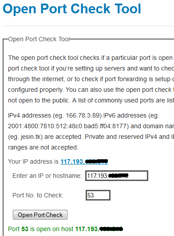The width and height of the screenshot is (174, 236).
Task: Click the bold 53 in result message
Action: click(x=25, y=229)
